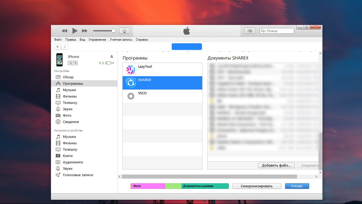Image resolution: width=362 pixels, height=204 pixels.
Task: Click the vertical scrollbar down arrow
Action: point(320,172)
